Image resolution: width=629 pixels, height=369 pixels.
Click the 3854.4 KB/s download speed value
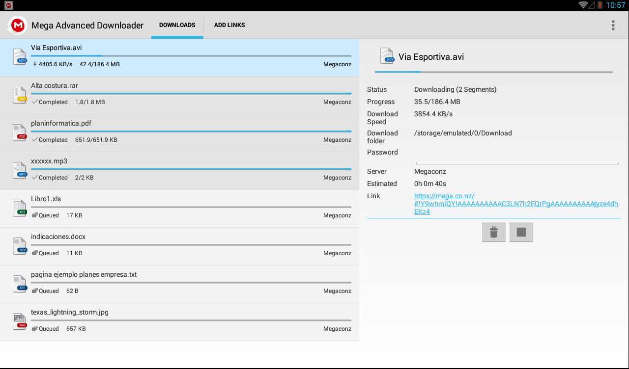click(433, 114)
